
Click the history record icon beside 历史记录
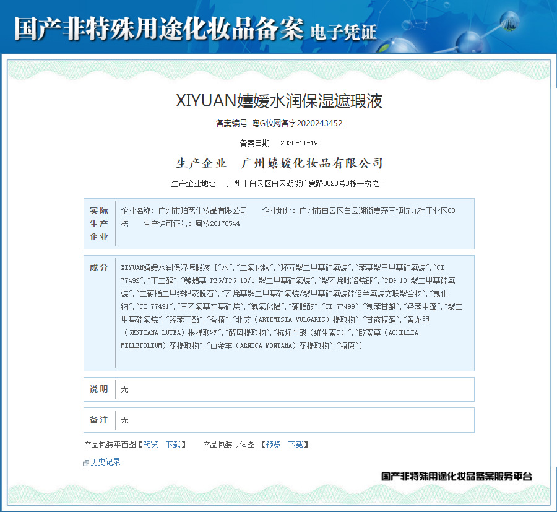[x=85, y=463]
